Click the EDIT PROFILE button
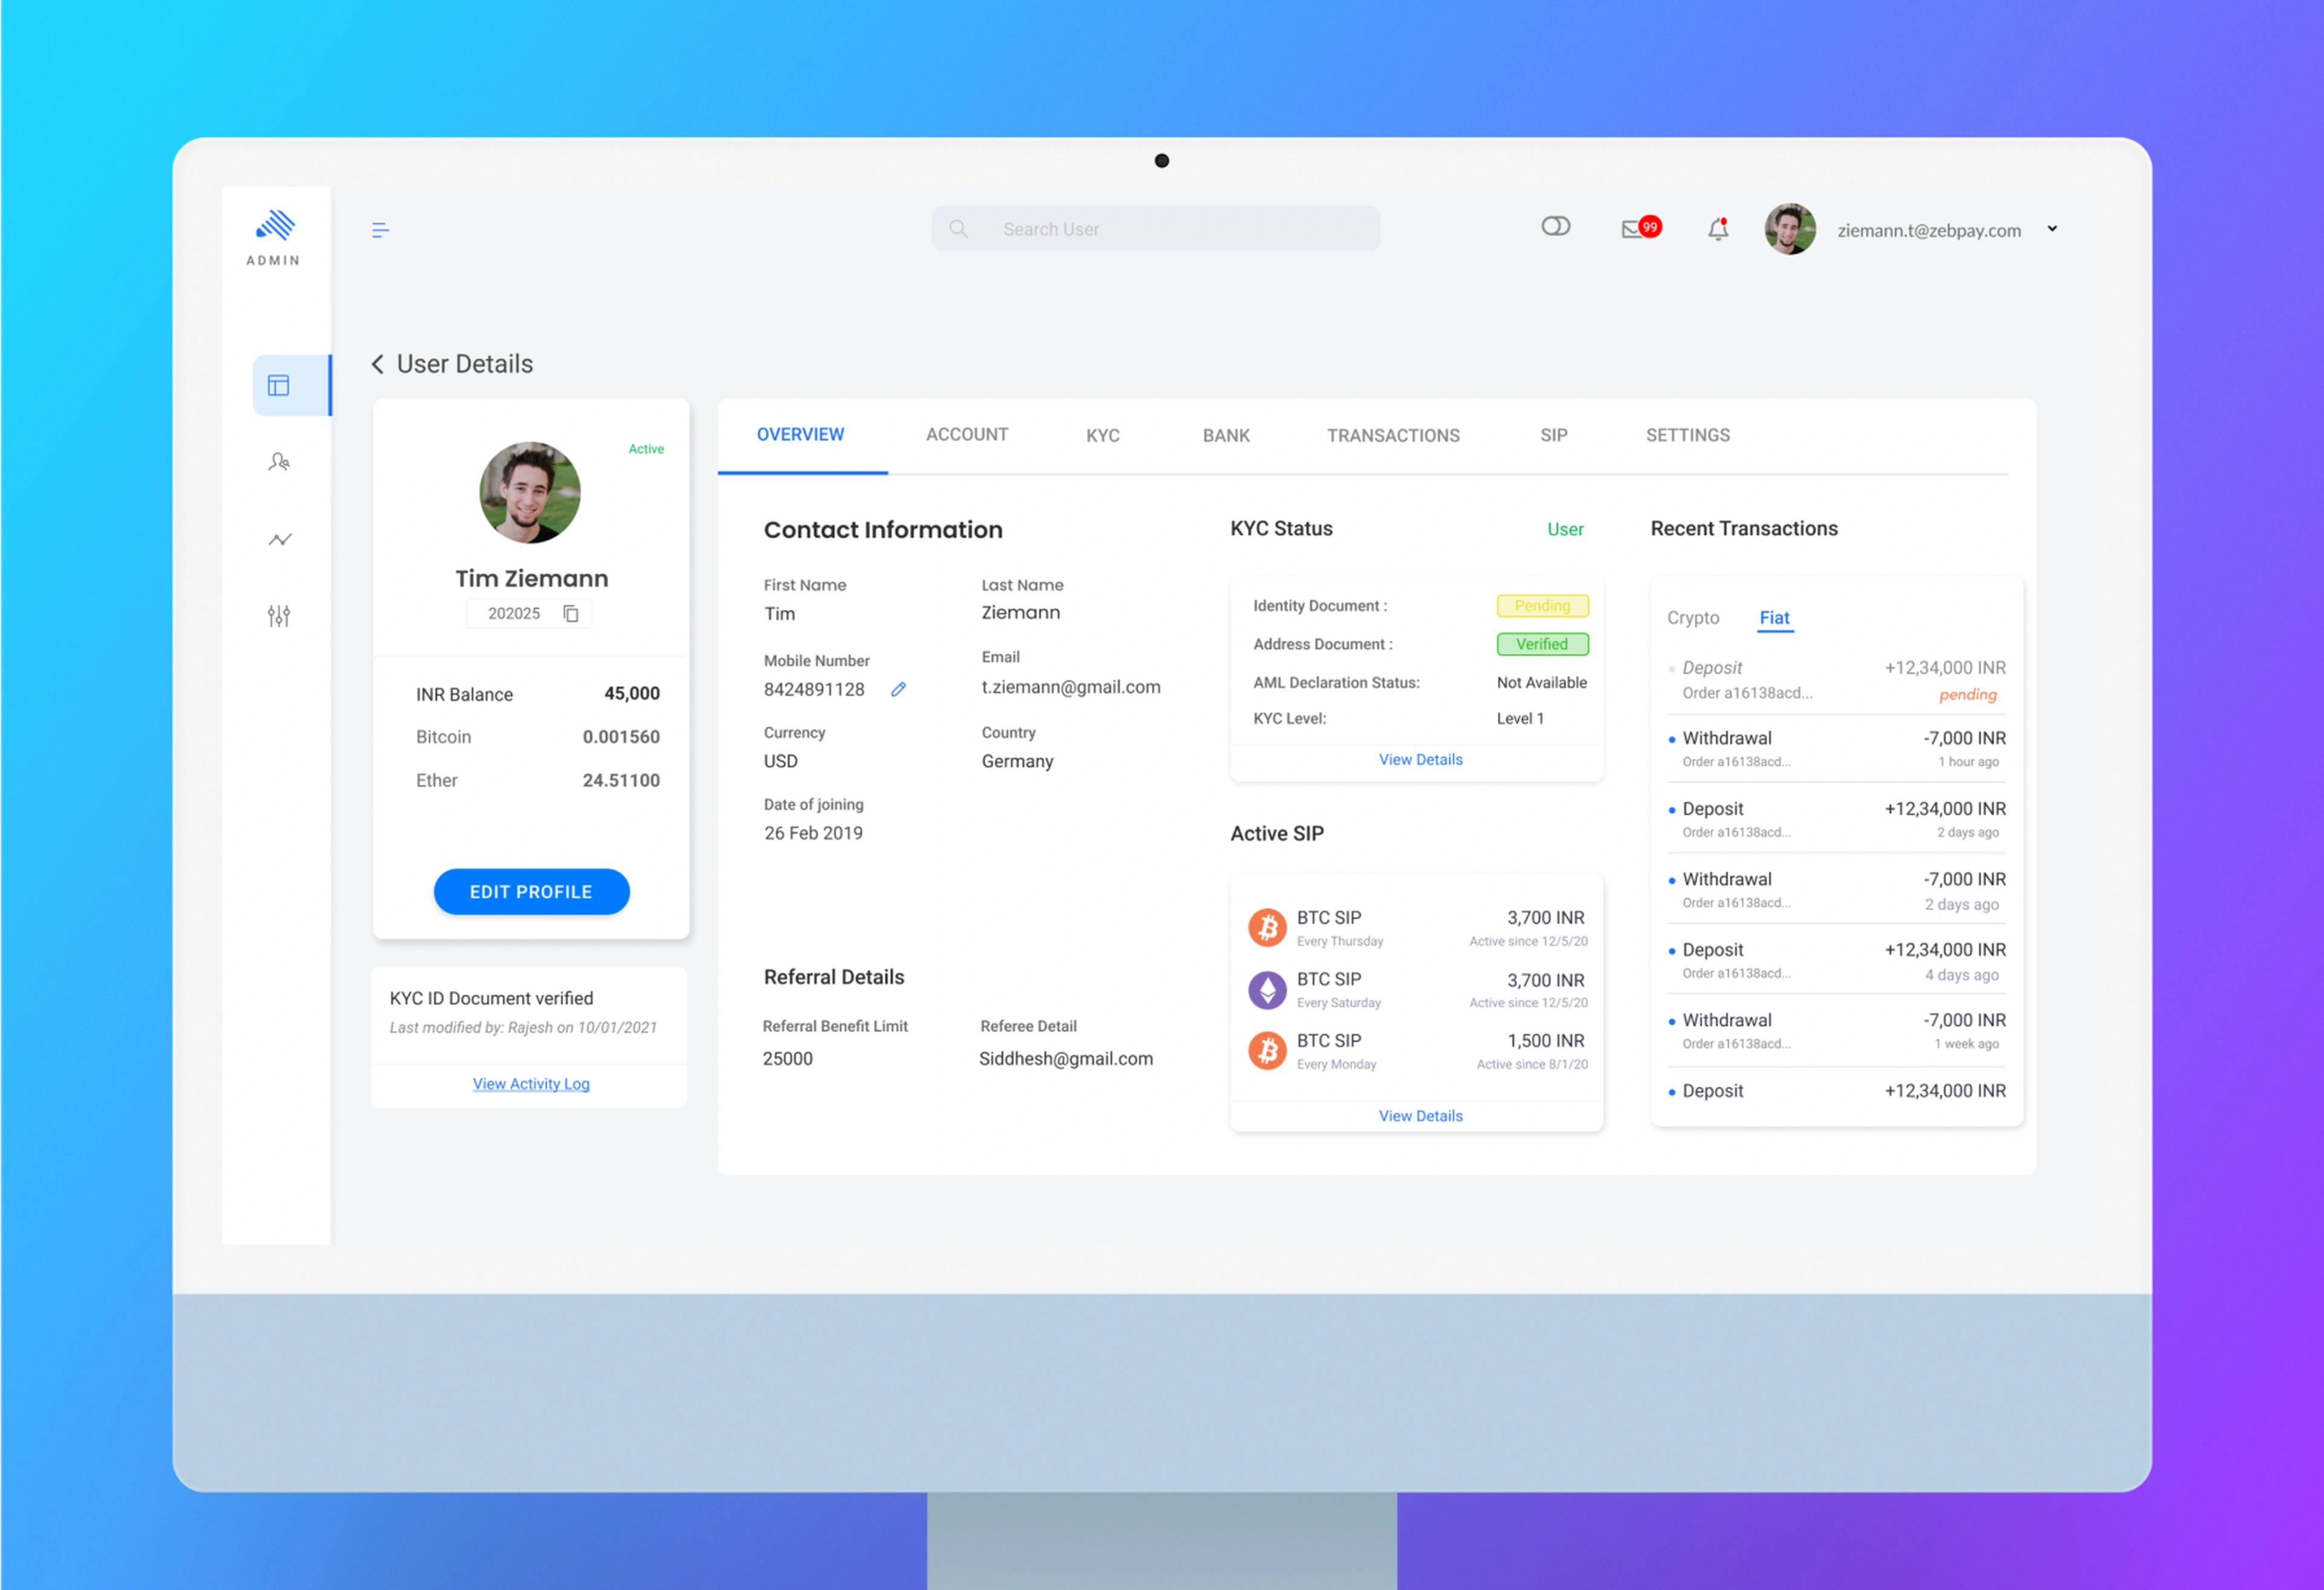This screenshot has height=1590, width=2324. 531,891
